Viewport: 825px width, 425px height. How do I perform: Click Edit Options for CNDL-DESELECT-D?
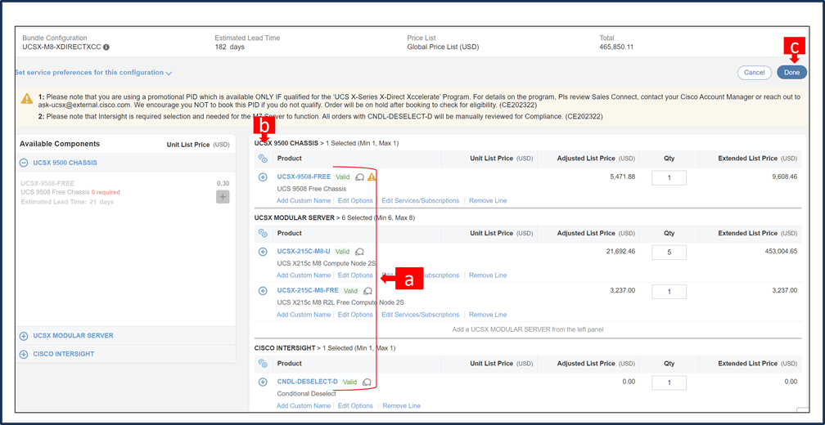(355, 405)
